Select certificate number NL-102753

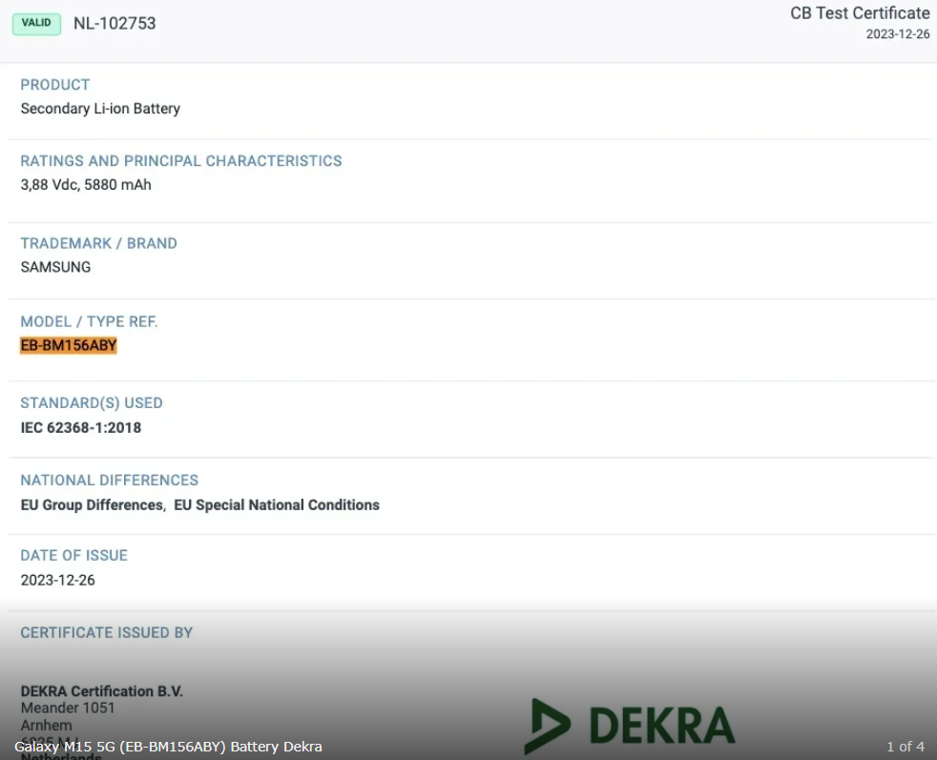(x=115, y=23)
